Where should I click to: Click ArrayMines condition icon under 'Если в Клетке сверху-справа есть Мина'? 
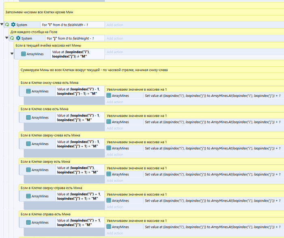click(x=28, y=196)
